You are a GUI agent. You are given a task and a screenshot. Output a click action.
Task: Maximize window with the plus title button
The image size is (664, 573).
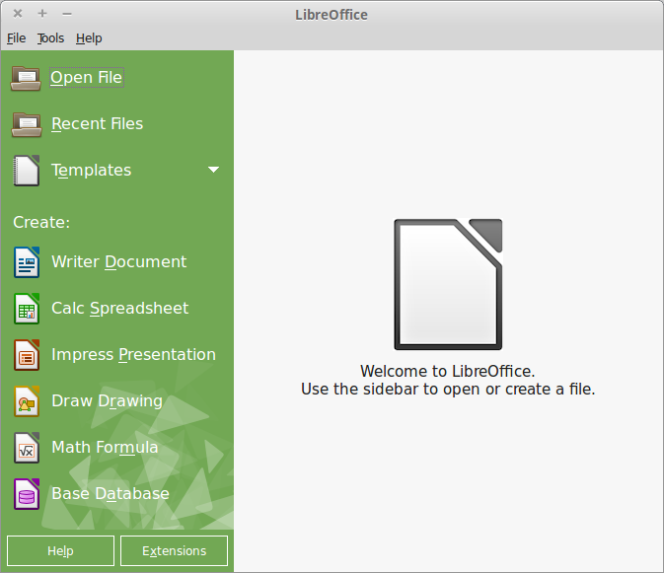click(42, 14)
